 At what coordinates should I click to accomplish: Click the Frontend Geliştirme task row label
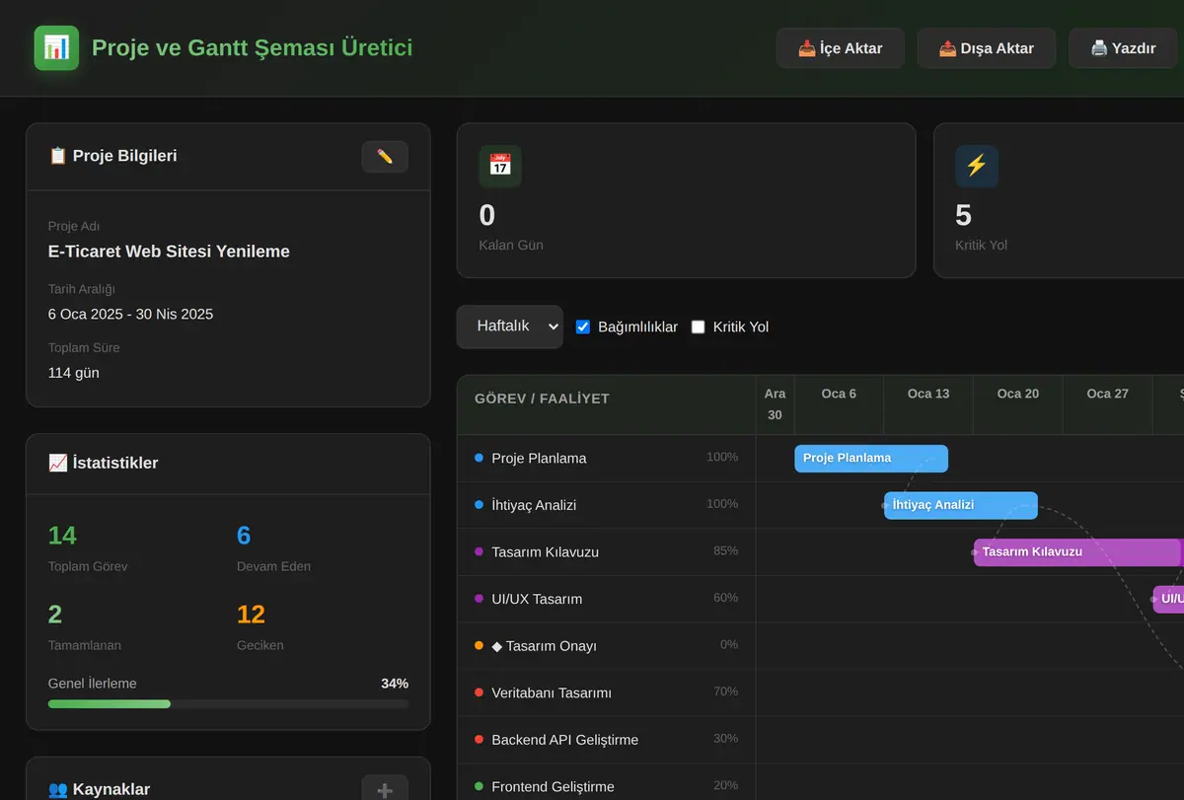[553, 786]
